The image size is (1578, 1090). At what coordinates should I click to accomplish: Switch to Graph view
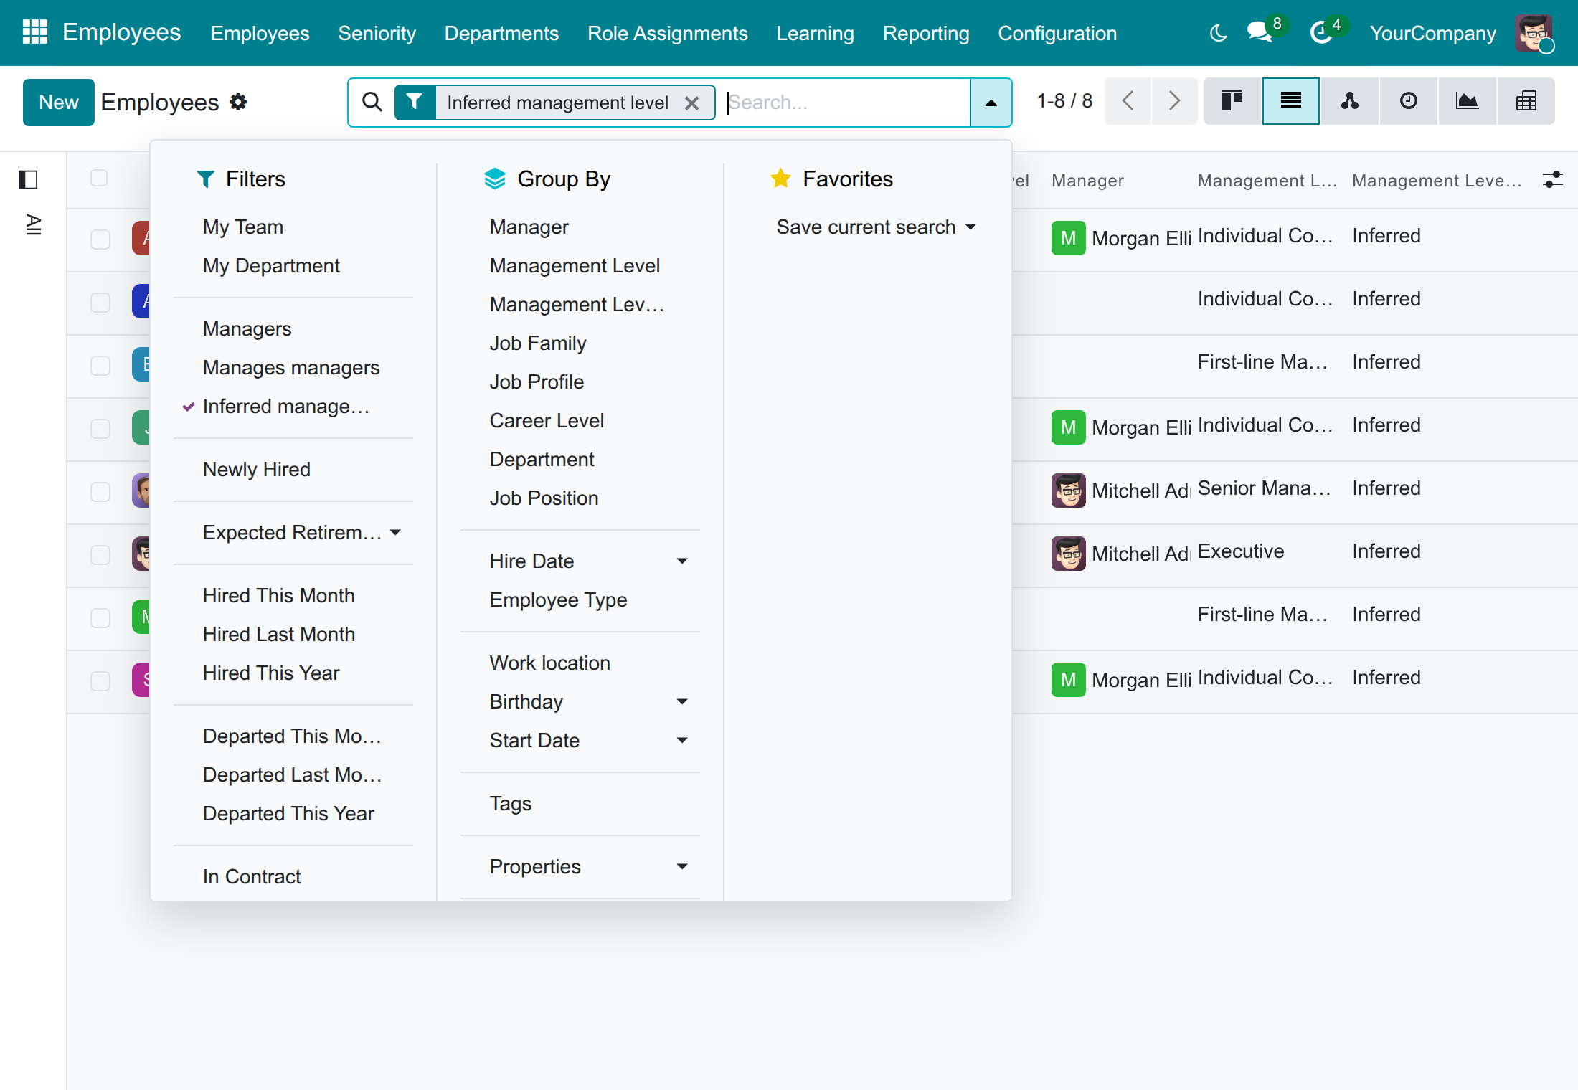[1468, 101]
